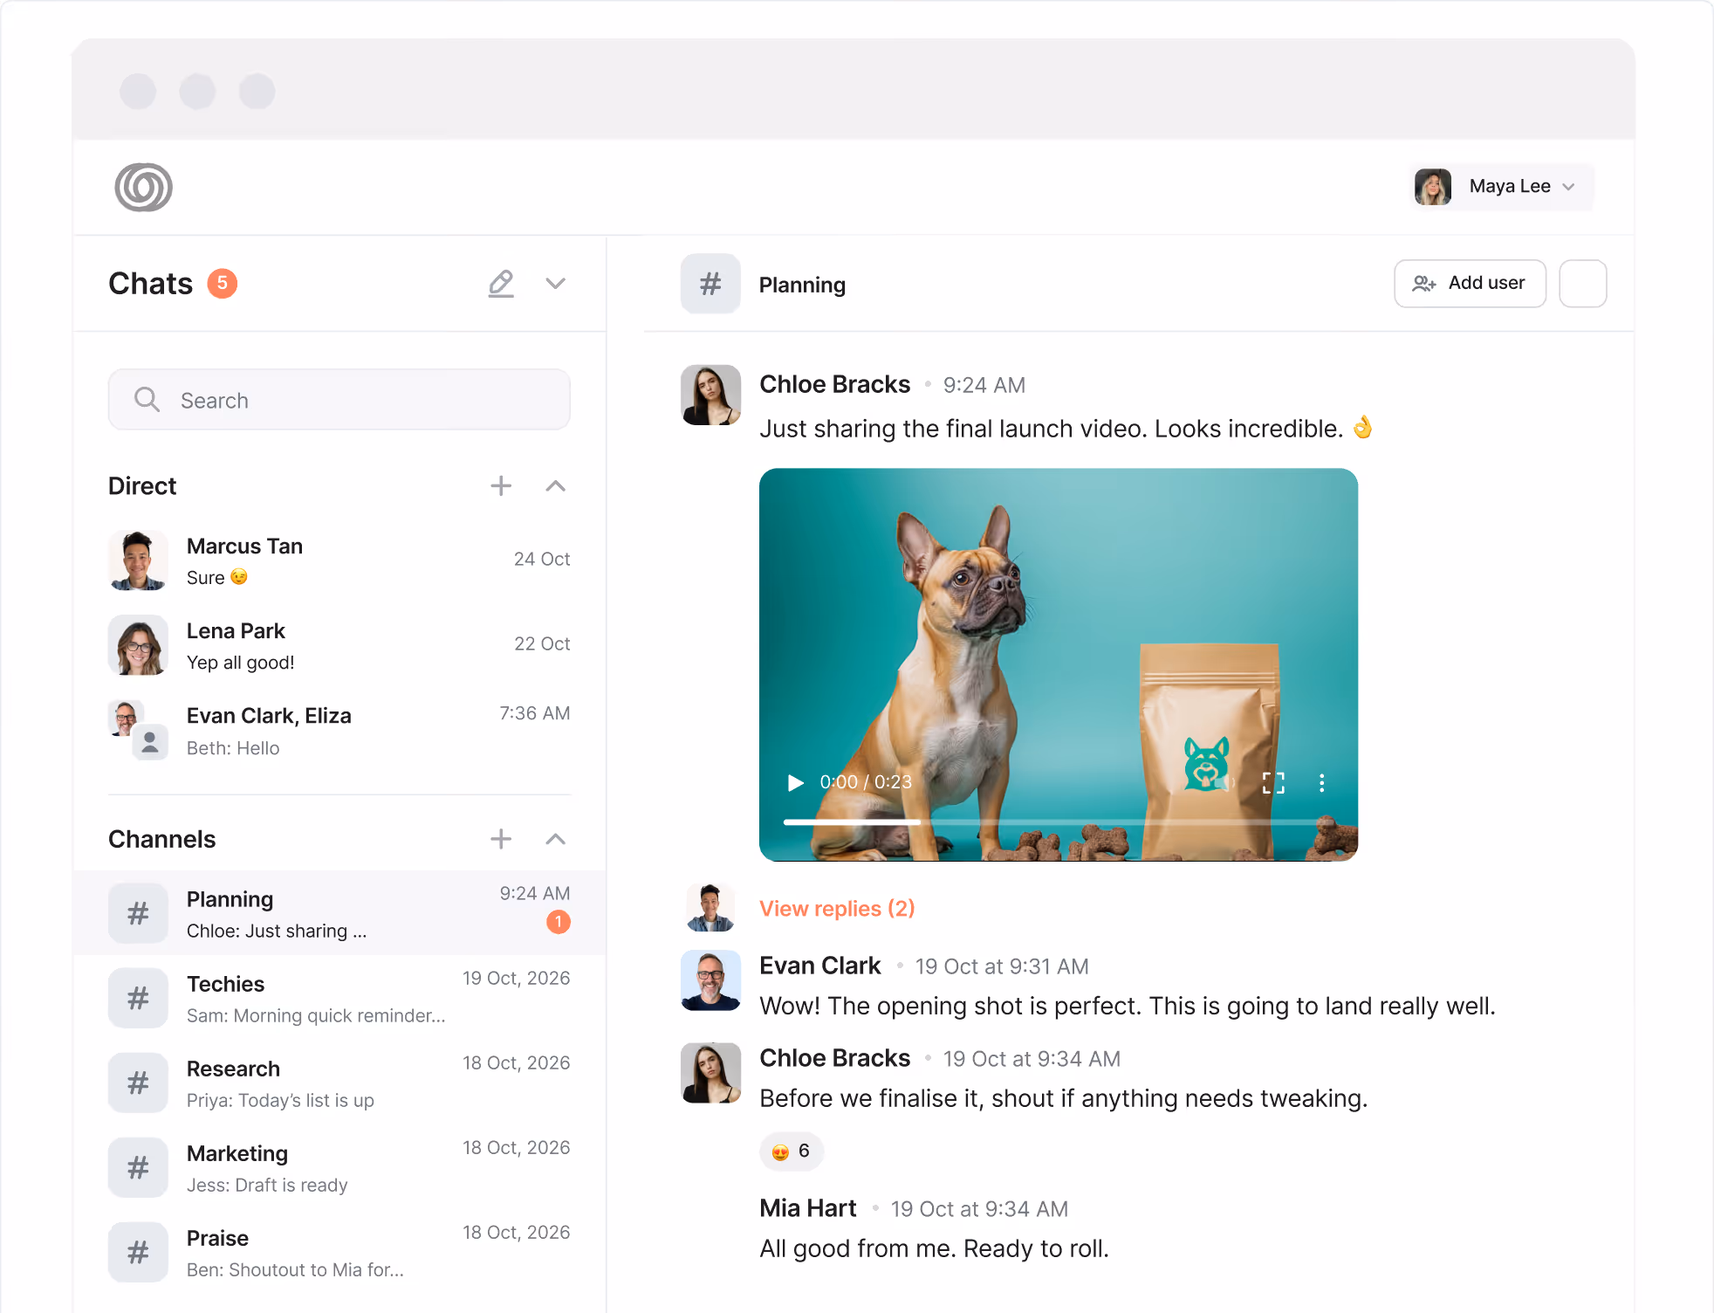This screenshot has height=1313, width=1714.
Task: Focus the Search input field
Action: coord(339,400)
